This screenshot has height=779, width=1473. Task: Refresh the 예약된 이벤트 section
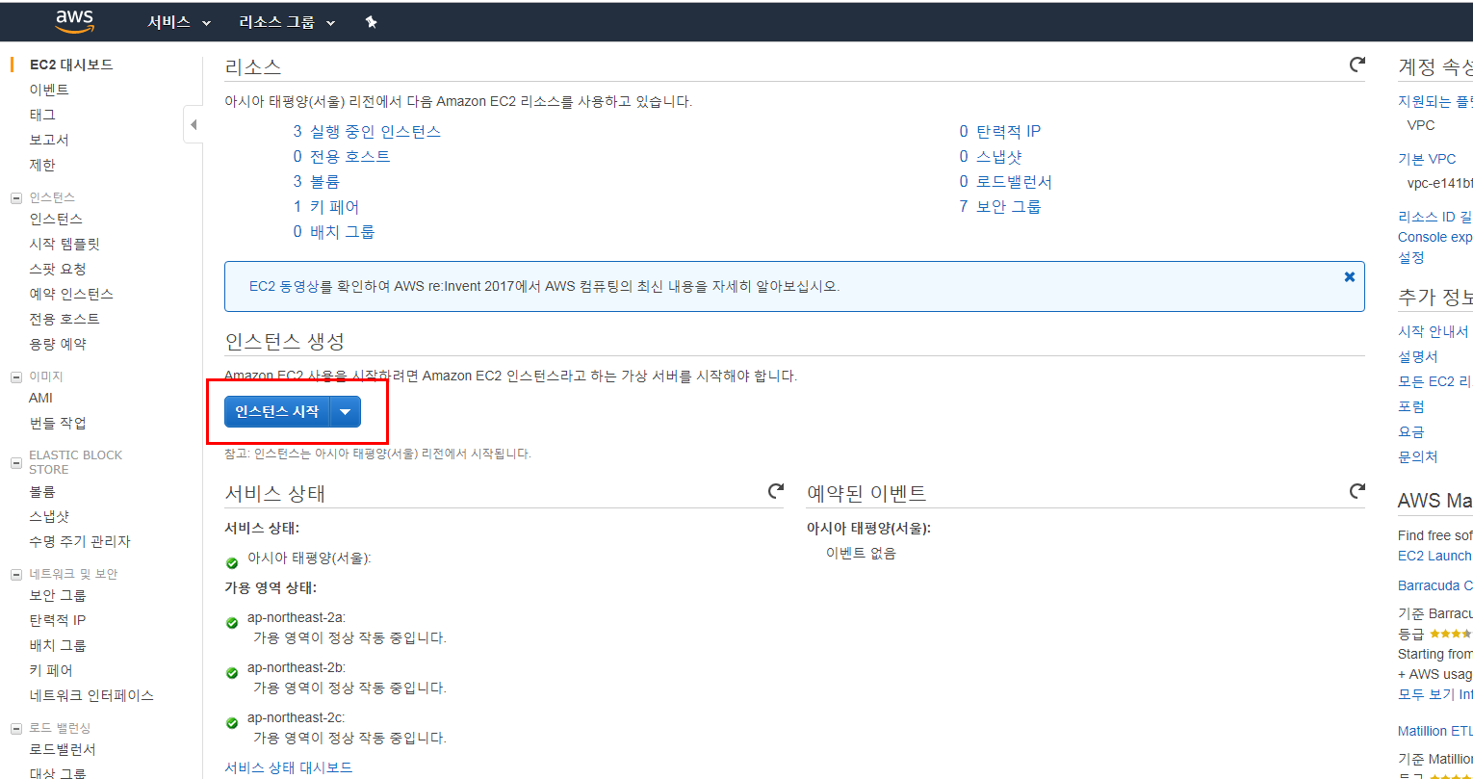coord(1357,491)
